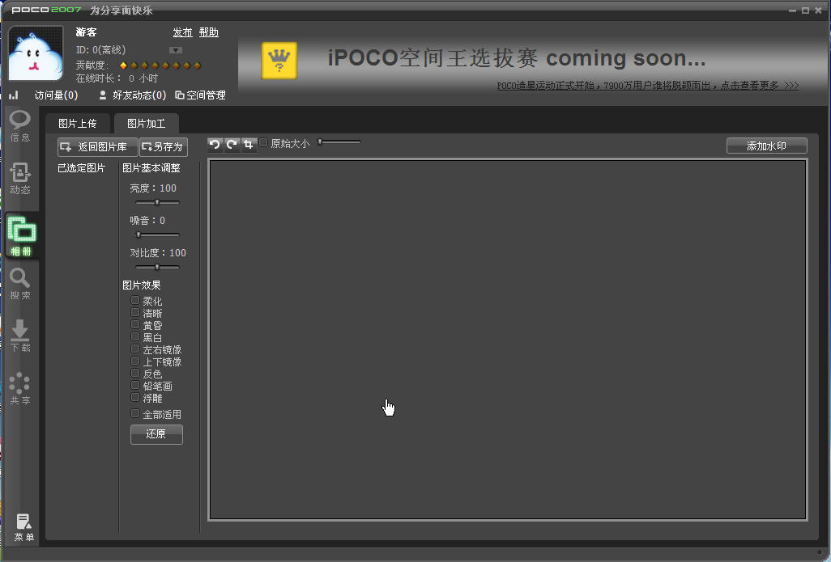
Task: Enable the 黑白 black-and-white effect
Action: [x=135, y=336]
